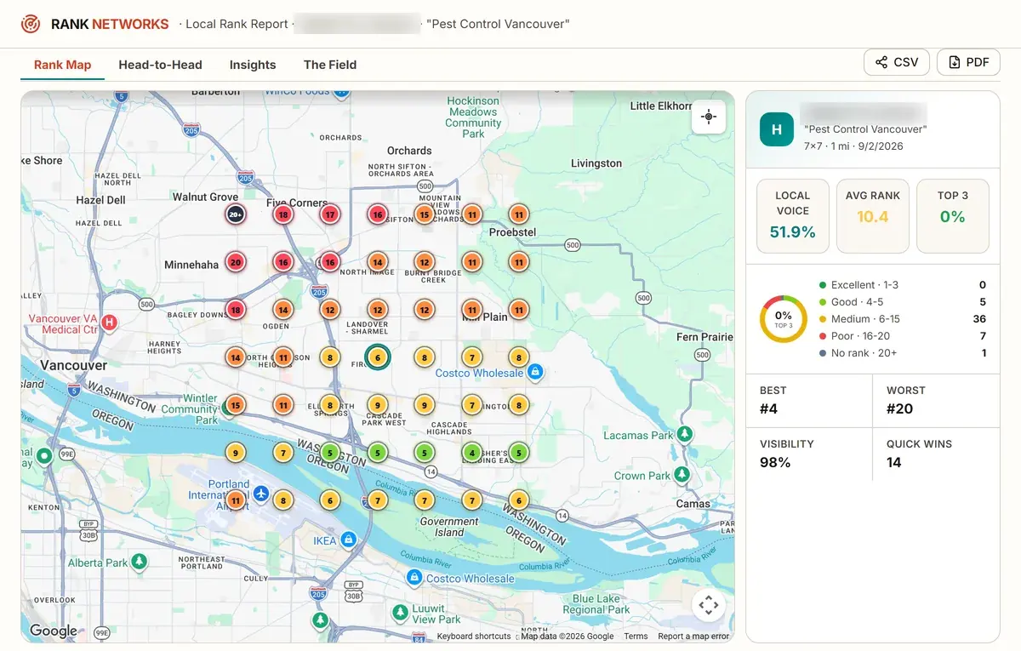Click the Local Voice 51.9% card
Image resolution: width=1021 pixels, height=651 pixels.
[792, 216]
